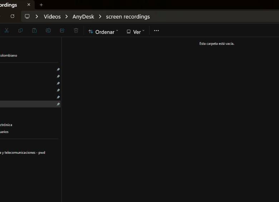Screen dimensions: 279x202
Task: Click the Delete trash icon
Action: pos(76,31)
